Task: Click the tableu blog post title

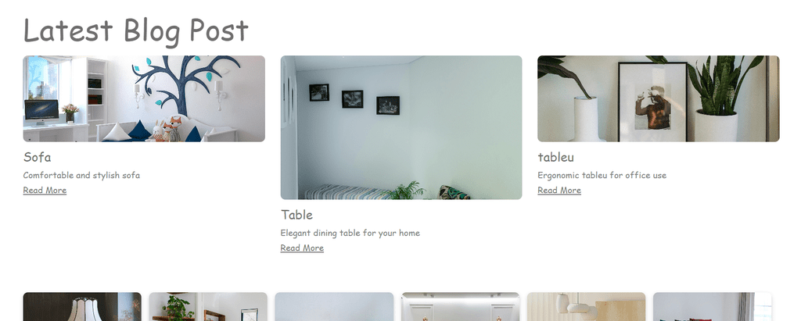Action: pos(556,157)
